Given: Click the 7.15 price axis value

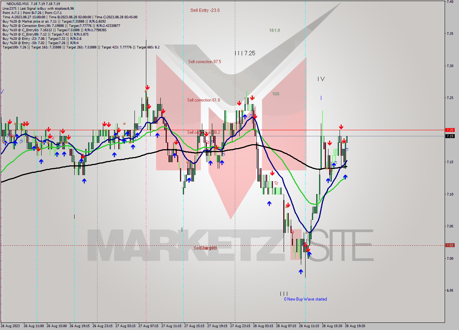Looking at the screenshot, I should 450,162.
